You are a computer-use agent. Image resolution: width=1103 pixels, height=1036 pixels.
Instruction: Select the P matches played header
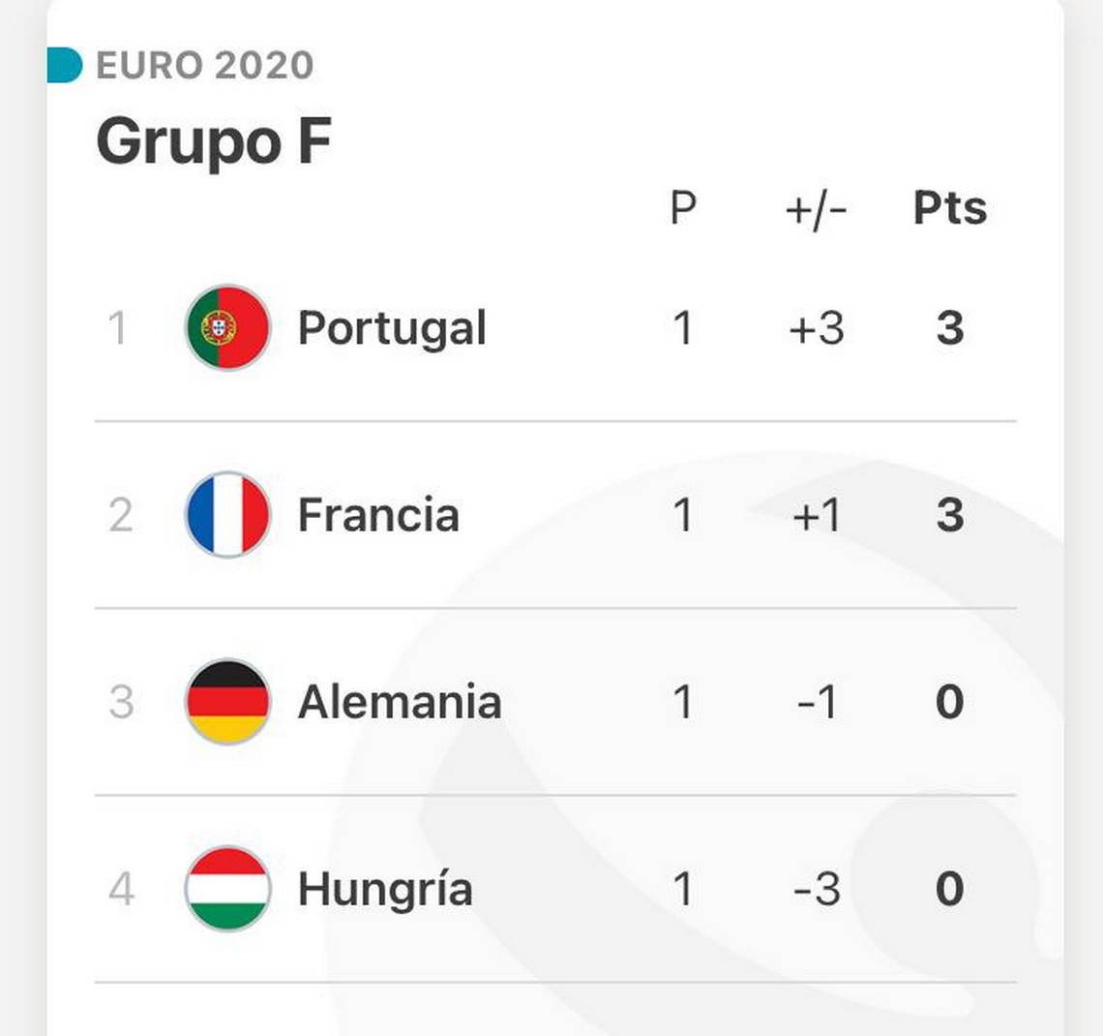[x=683, y=208]
